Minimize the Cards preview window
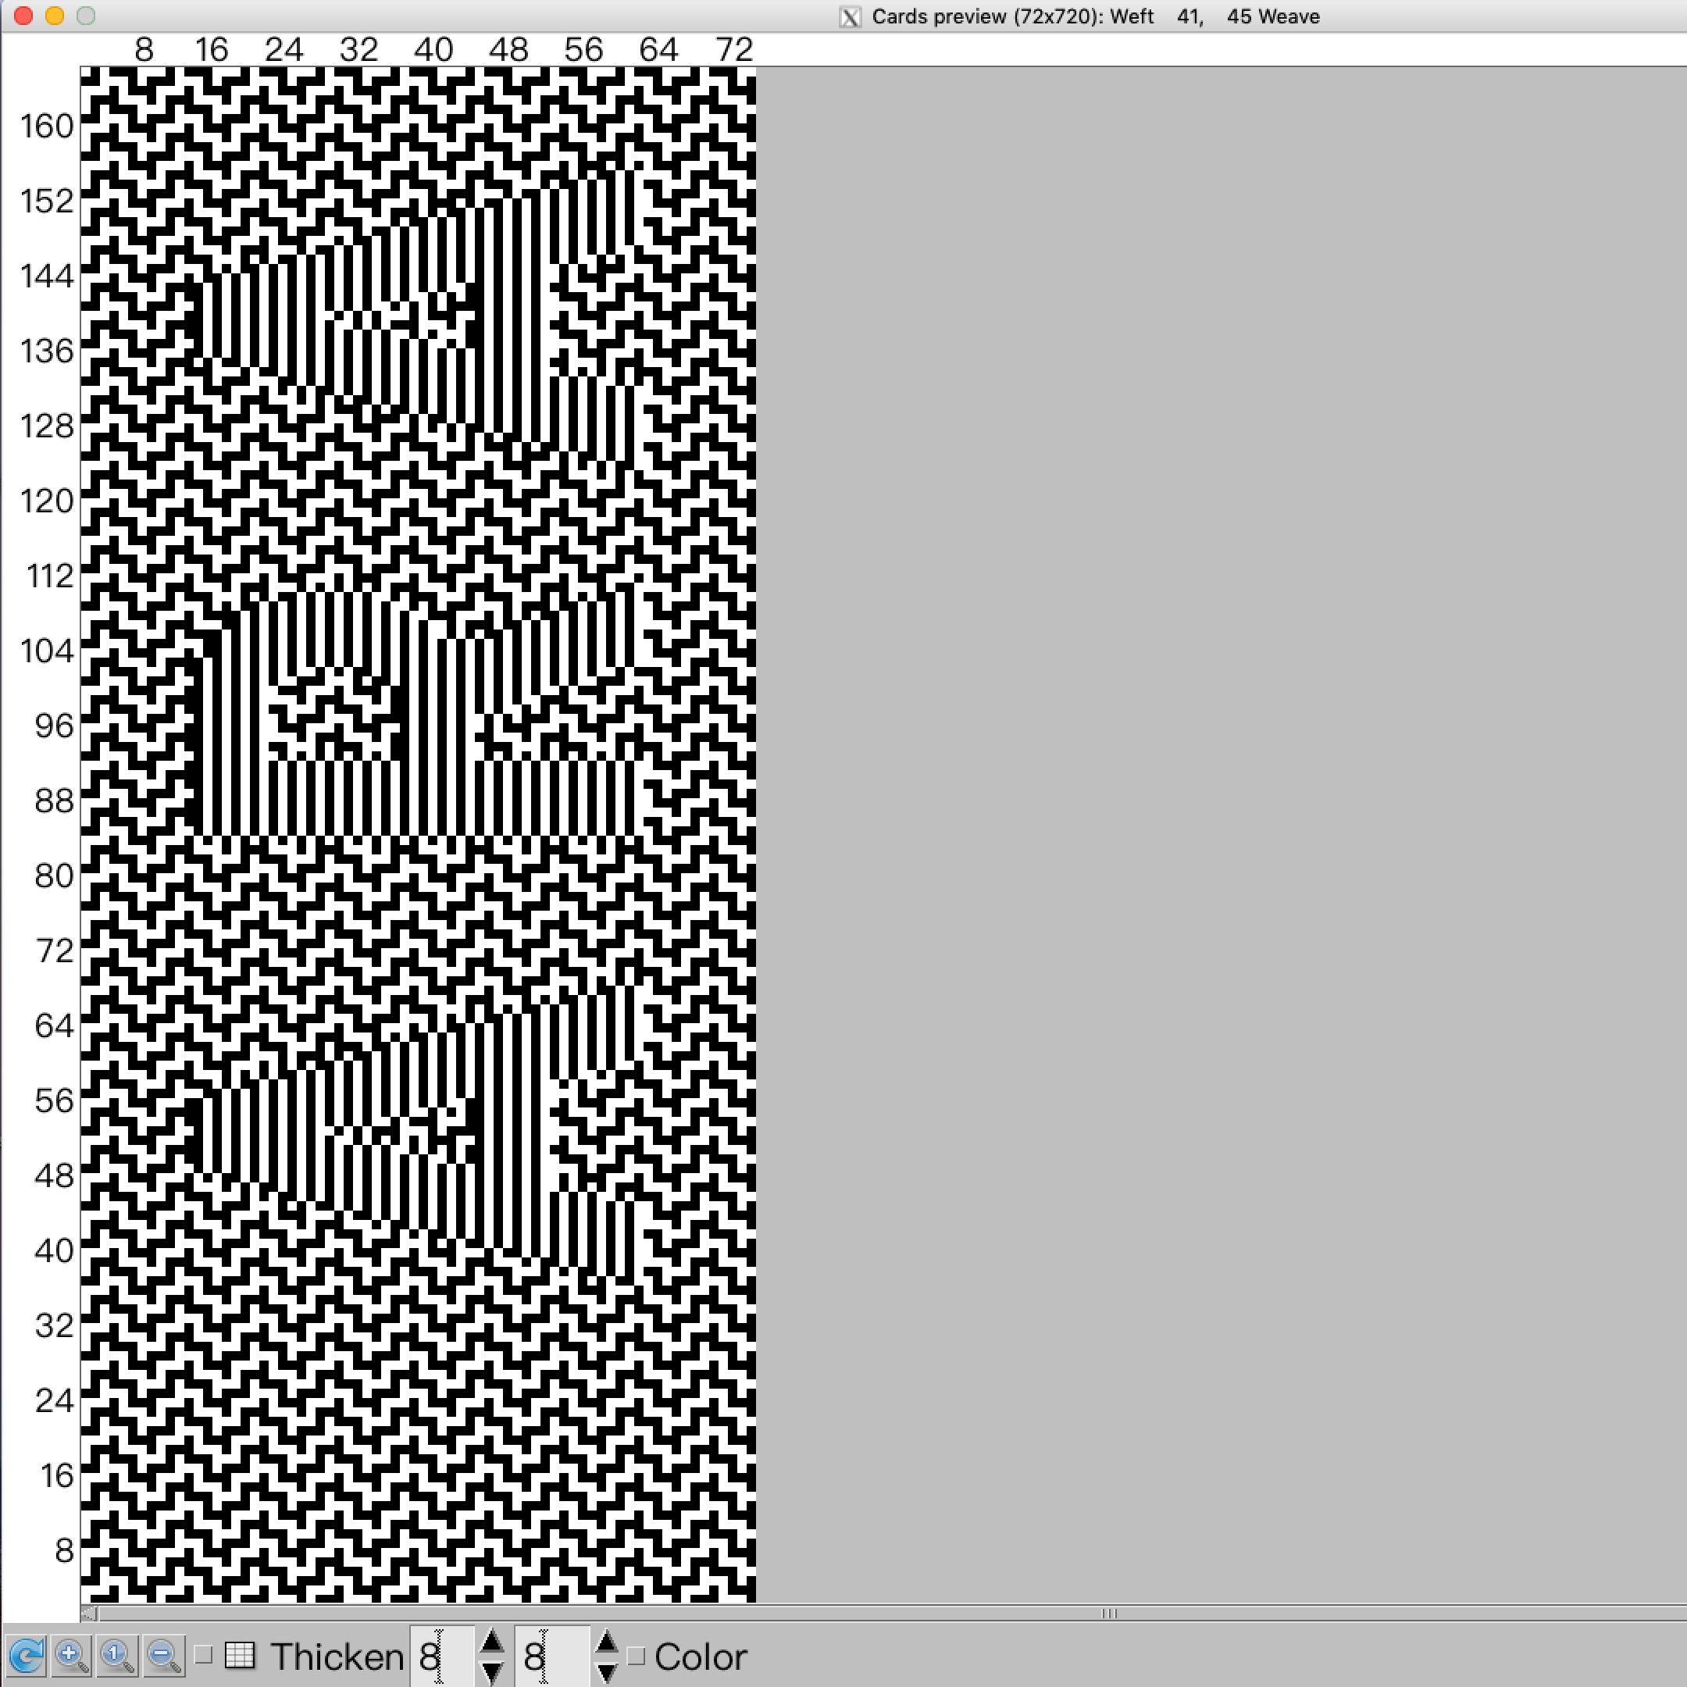The height and width of the screenshot is (1687, 1687). tap(54, 16)
